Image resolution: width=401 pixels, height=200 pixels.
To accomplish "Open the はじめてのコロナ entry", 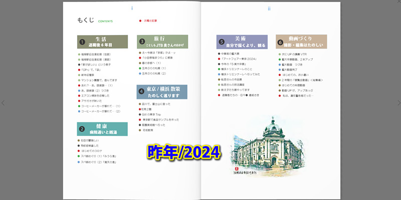I will tap(94, 150).
